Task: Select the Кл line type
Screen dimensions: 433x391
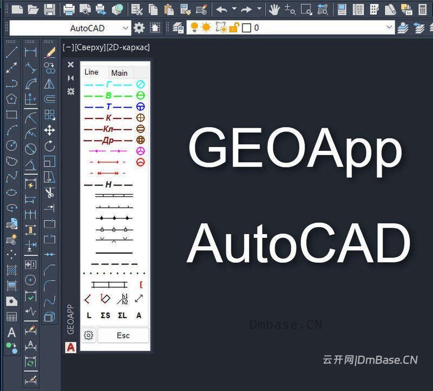Action: 108,129
